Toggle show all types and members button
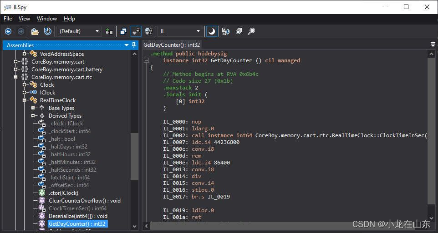The width and height of the screenshot is (438, 233). click(x=148, y=31)
